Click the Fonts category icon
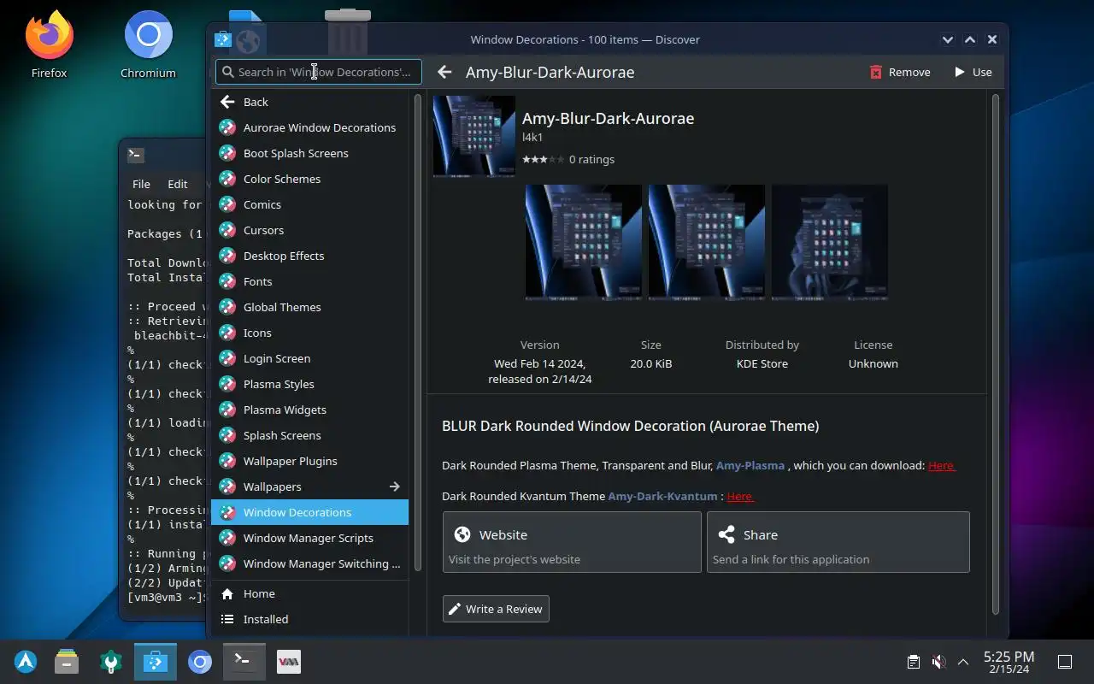1094x684 pixels. (227, 281)
